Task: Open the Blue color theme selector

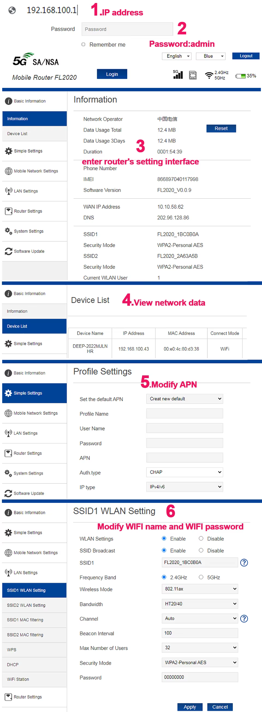Action: coord(211,56)
